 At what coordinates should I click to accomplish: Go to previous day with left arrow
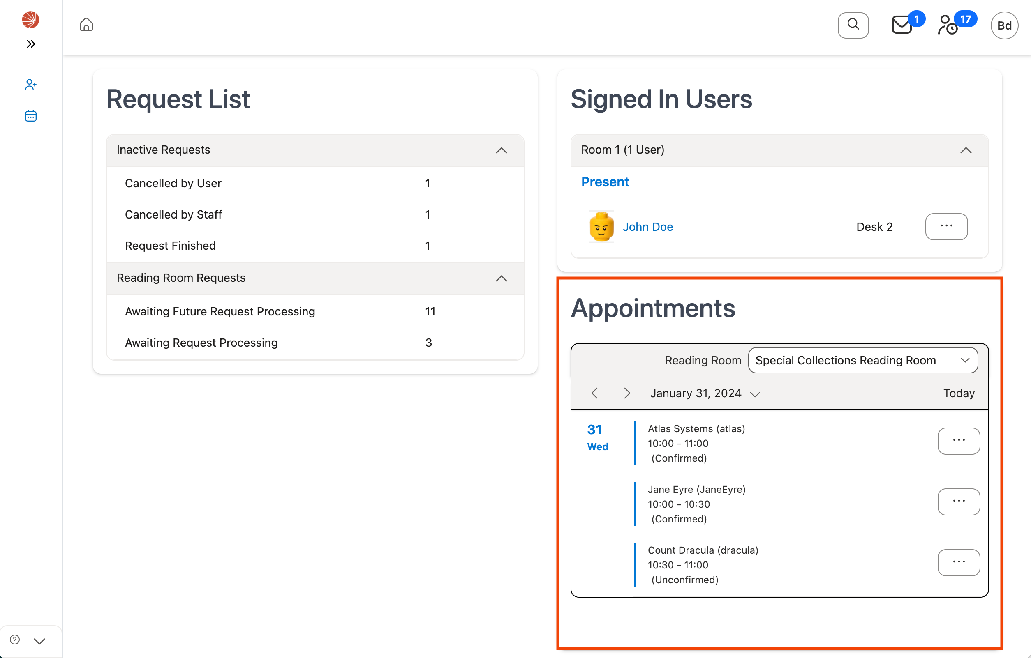tap(594, 393)
